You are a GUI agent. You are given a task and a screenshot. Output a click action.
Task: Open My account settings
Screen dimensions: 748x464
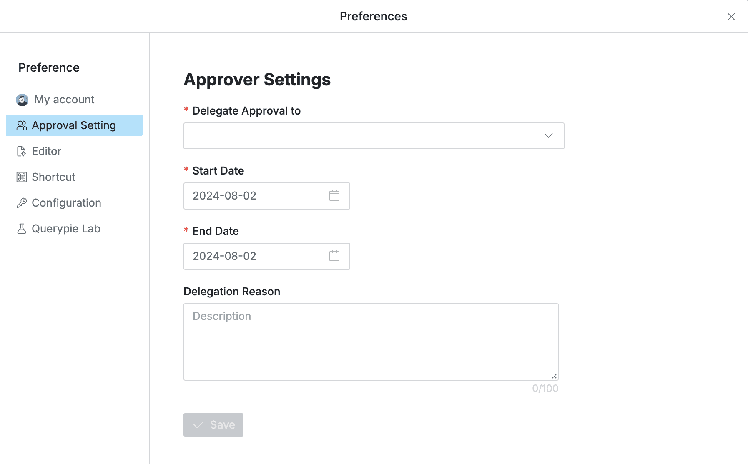pyautogui.click(x=64, y=100)
